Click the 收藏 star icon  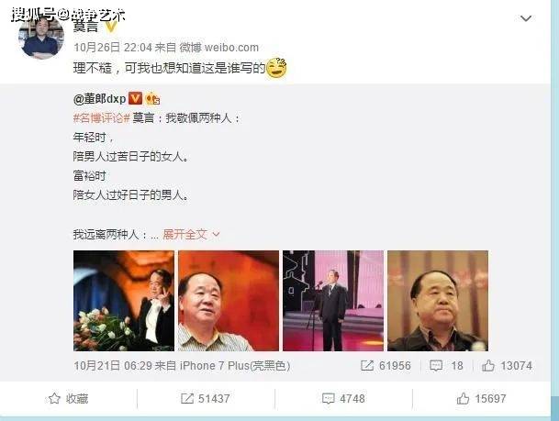pos(54,398)
